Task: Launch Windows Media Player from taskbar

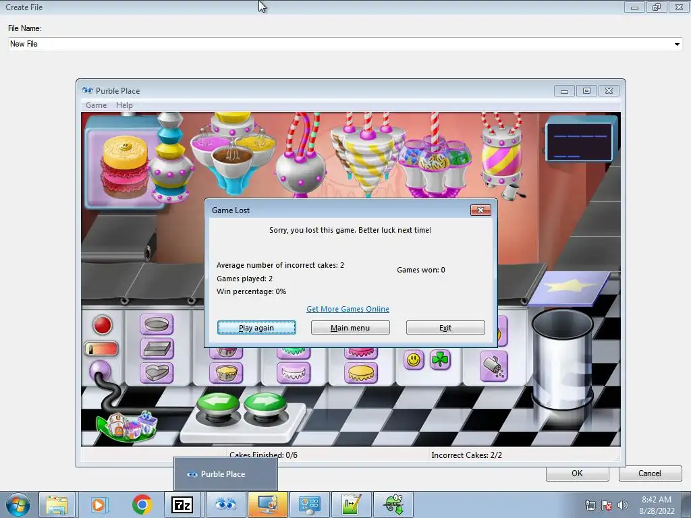Action: coord(99,505)
